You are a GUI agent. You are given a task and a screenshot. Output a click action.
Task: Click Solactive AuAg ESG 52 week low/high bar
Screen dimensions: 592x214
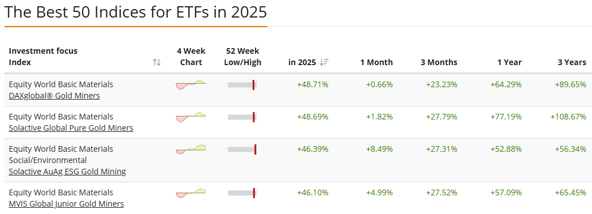[x=242, y=149]
